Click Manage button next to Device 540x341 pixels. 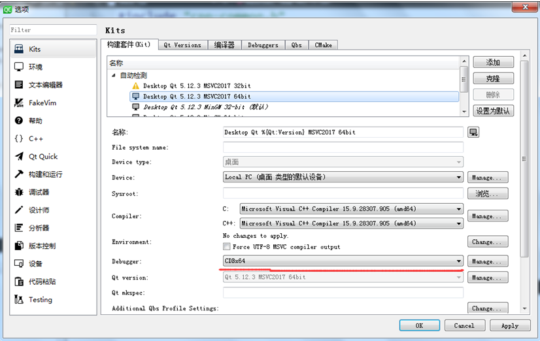click(x=488, y=178)
